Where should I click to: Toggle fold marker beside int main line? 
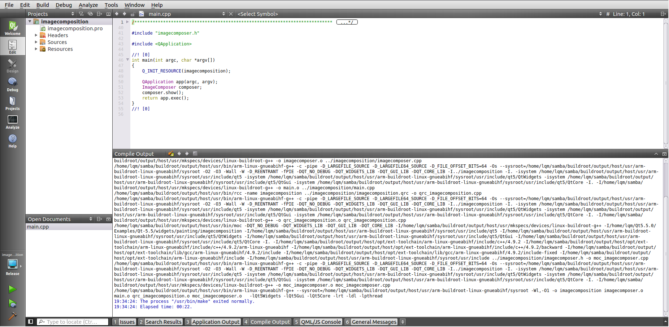(127, 60)
